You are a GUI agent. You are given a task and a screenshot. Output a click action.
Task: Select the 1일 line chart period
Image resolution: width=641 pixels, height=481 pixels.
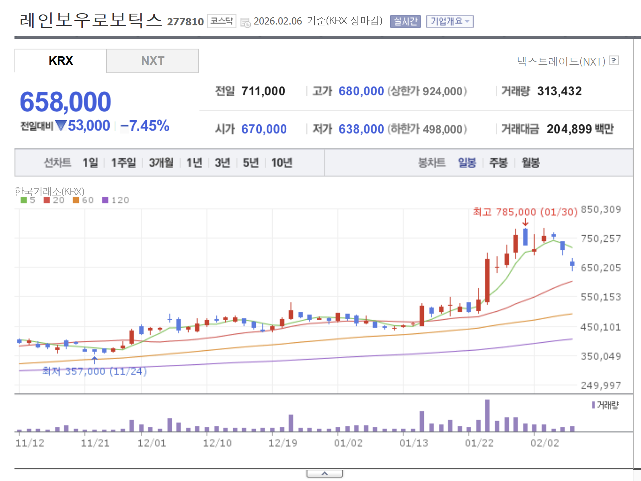[x=90, y=162]
